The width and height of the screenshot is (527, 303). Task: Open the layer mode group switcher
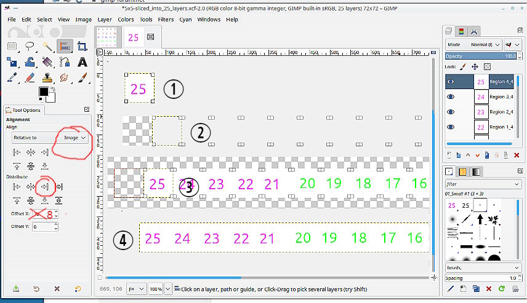pyautogui.click(x=513, y=44)
